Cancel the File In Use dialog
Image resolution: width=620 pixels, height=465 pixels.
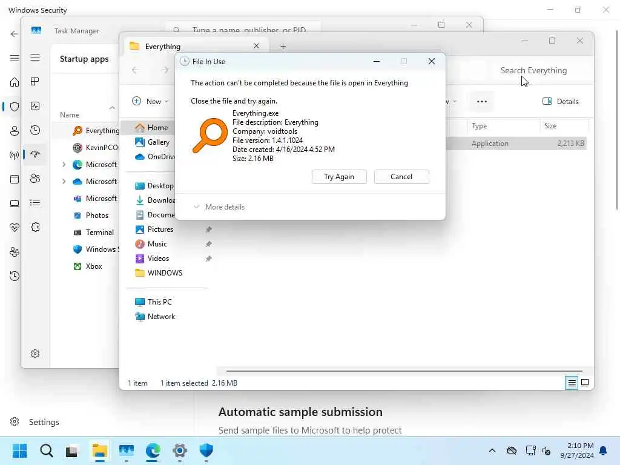401,177
